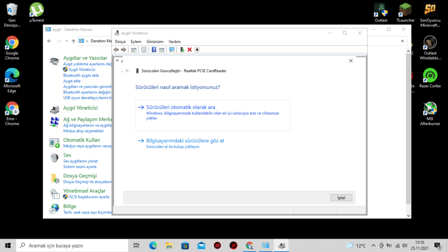Screen dimensions: 448x252
Task: Click the Ses speaker icon in Control Panel
Action: pyautogui.click(x=54, y=158)
